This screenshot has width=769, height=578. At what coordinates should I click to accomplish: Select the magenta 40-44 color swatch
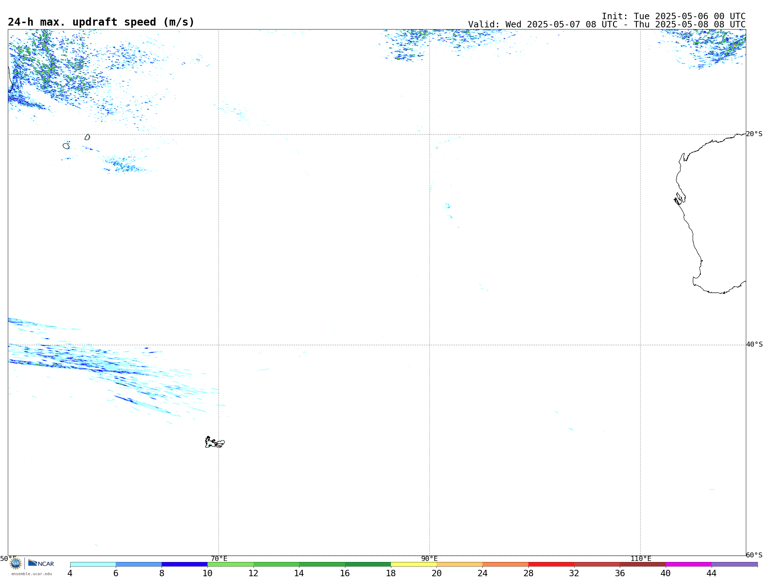click(689, 564)
